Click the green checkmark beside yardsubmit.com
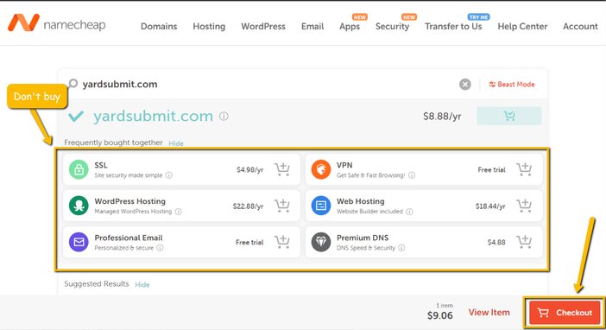 [x=76, y=116]
